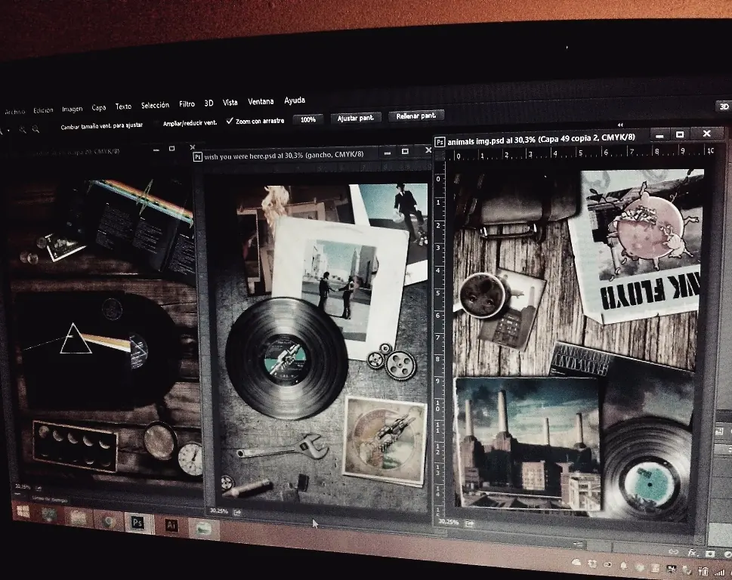
Task: Open the Imagen menu
Action: [72, 109]
